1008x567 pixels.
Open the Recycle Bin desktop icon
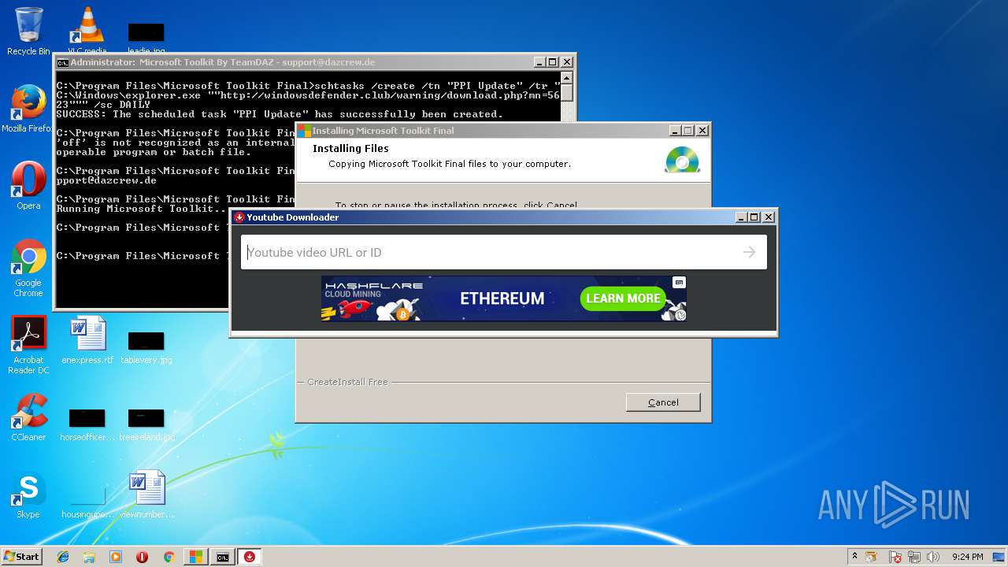pos(28,31)
